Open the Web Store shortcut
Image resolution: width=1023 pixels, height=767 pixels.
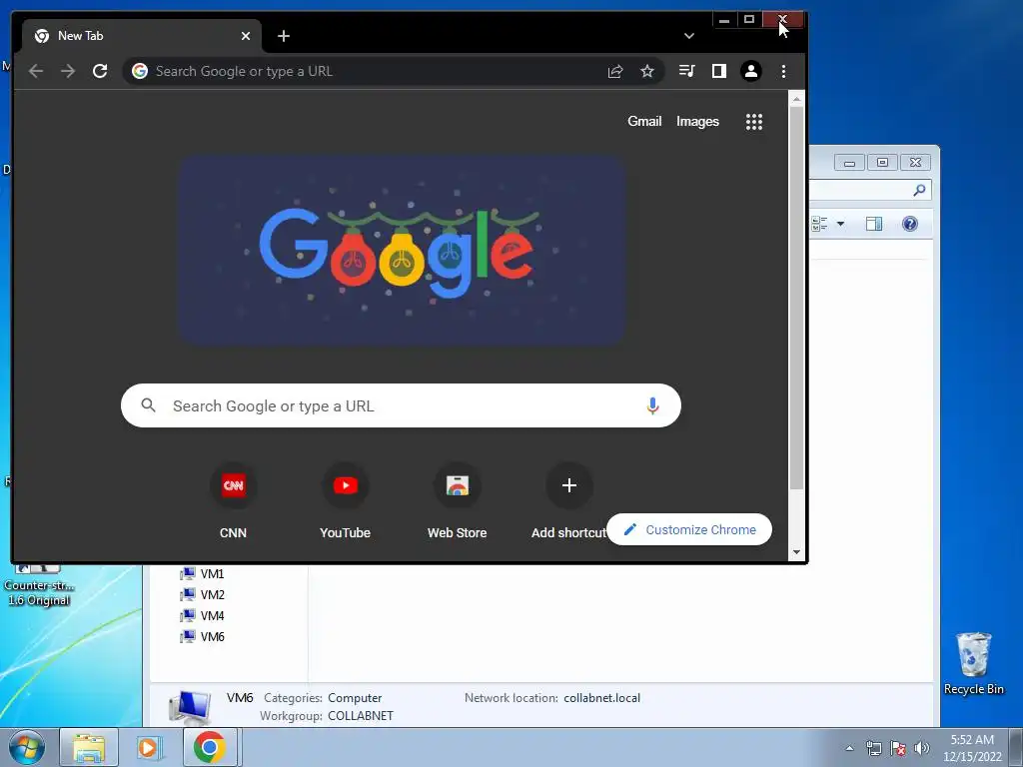click(x=458, y=501)
